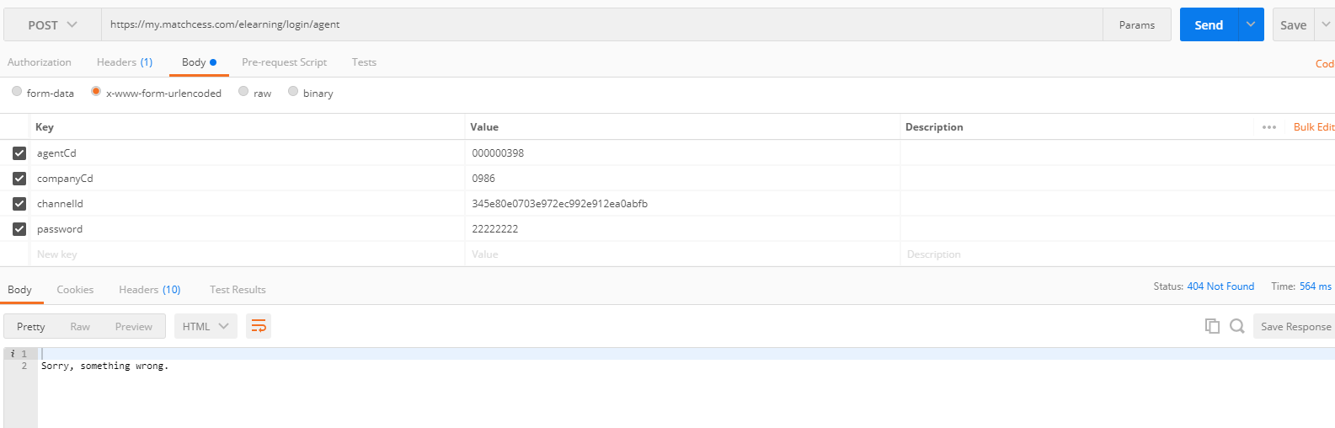Screen dimensions: 1335x428
Task: Click the Save Response button
Action: point(1295,327)
